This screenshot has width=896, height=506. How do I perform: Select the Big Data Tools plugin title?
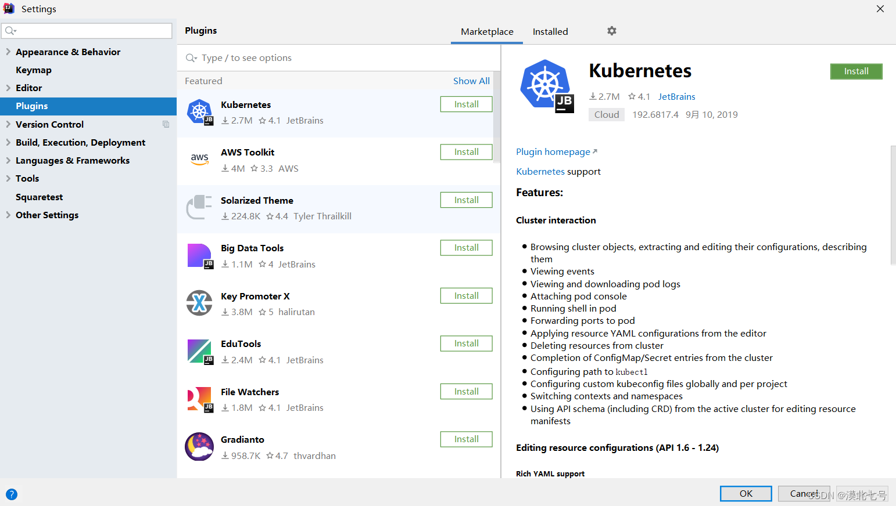coord(252,248)
